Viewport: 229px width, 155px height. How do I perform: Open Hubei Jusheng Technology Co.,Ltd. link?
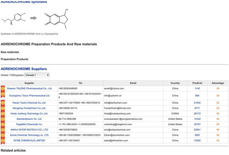pos(29,113)
